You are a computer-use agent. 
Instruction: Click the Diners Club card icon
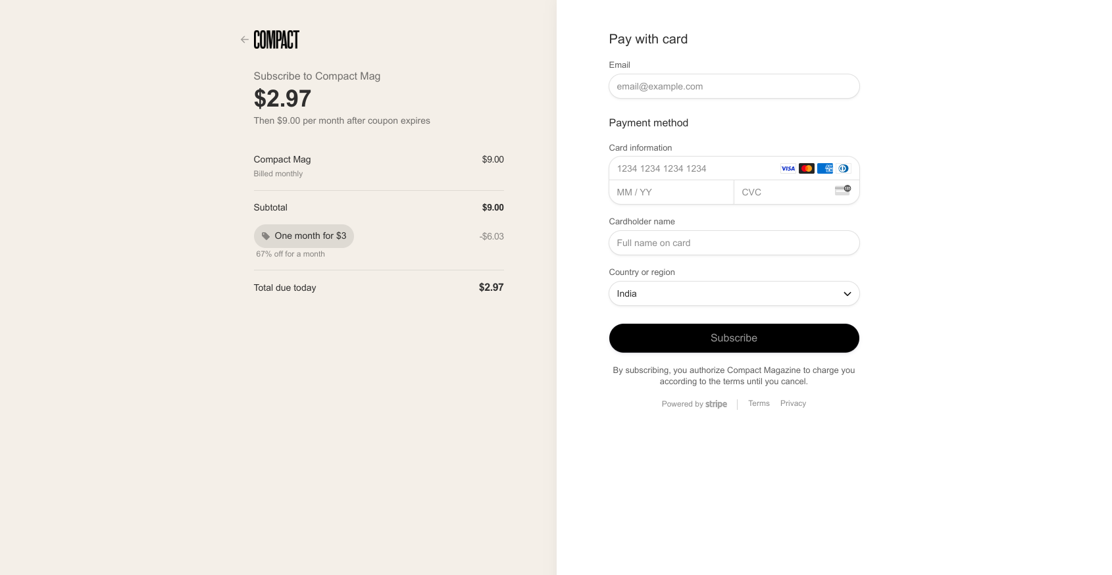(844, 168)
